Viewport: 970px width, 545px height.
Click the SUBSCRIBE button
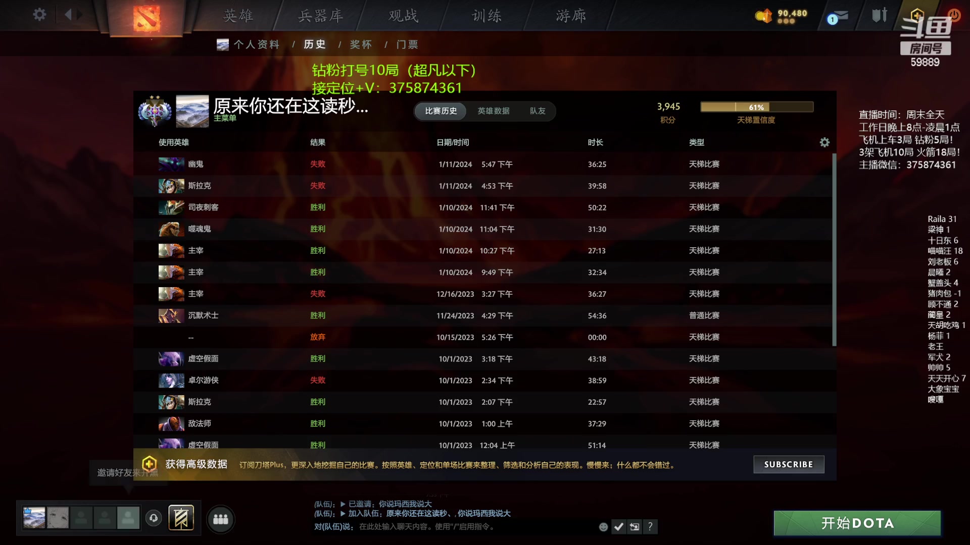789,464
